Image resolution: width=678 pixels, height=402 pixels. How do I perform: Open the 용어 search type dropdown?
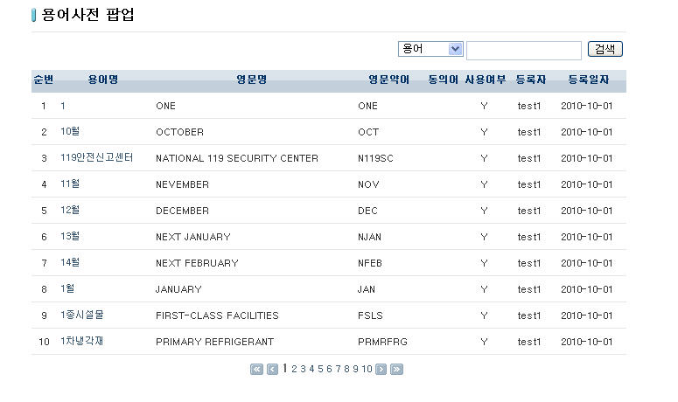[430, 49]
